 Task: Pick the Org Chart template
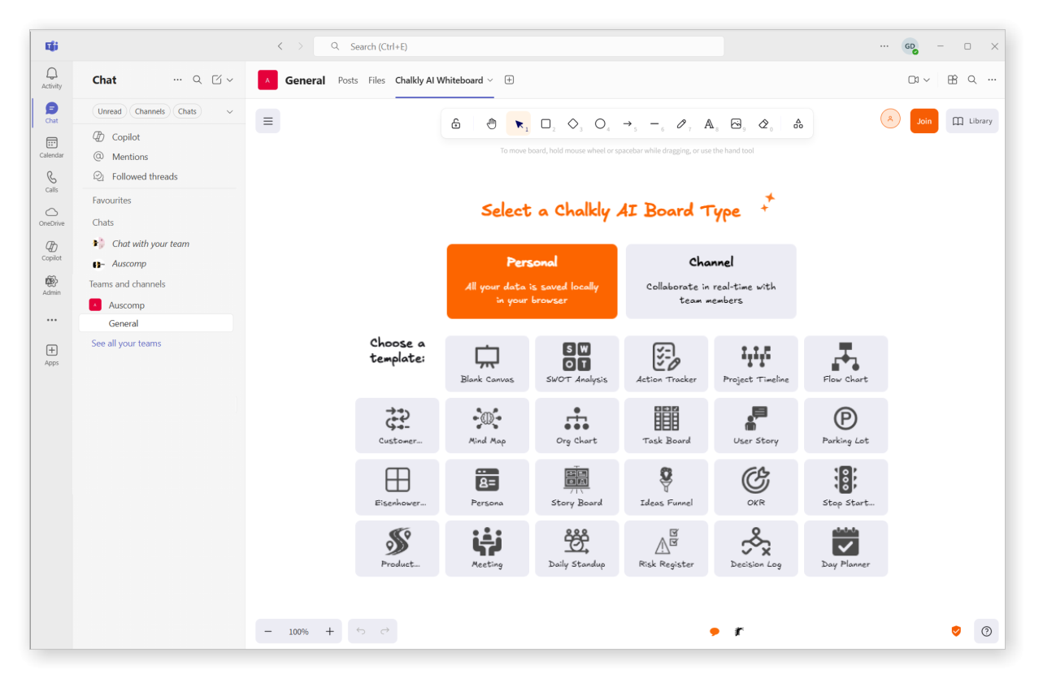click(577, 426)
